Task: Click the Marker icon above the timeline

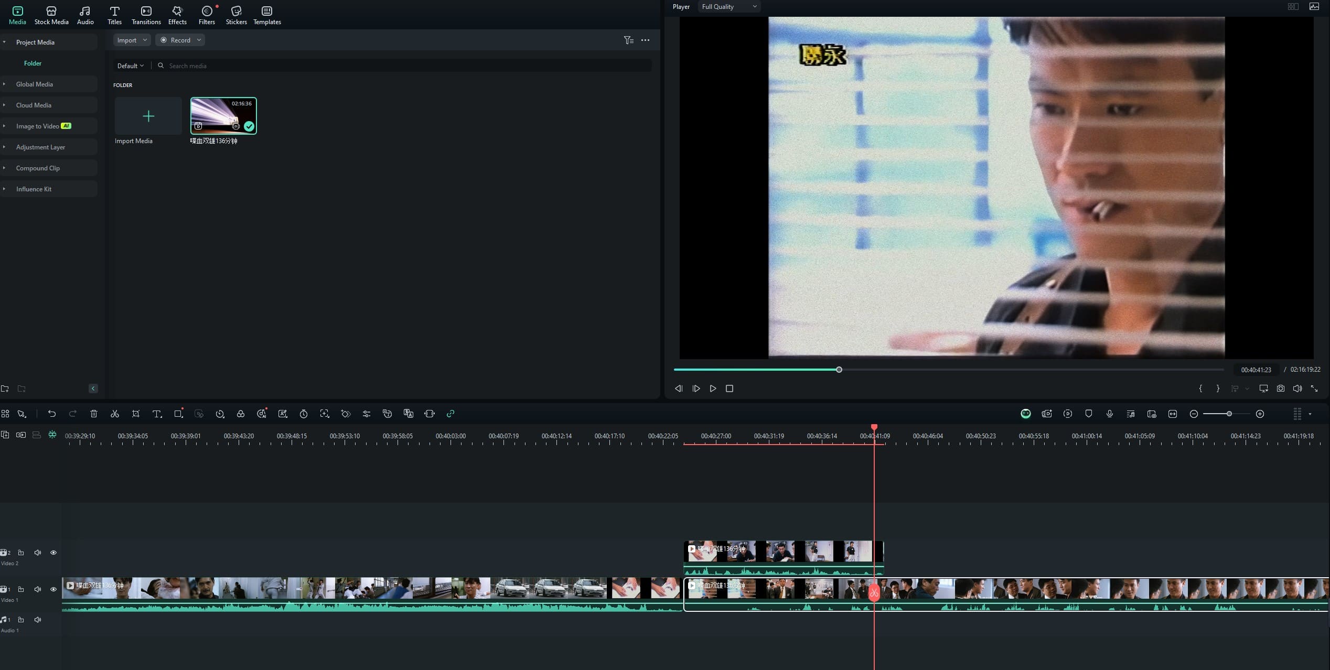Action: click(x=1088, y=414)
